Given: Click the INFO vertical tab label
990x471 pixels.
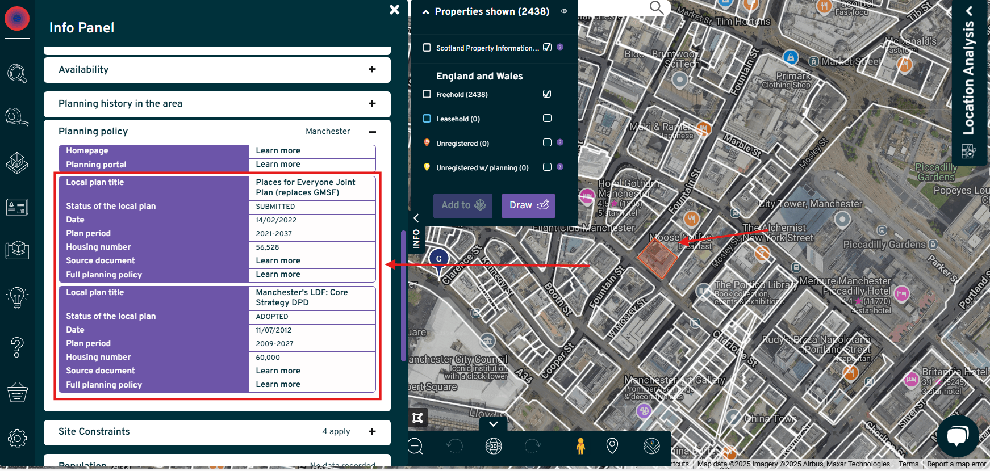Looking at the screenshot, I should click(416, 238).
